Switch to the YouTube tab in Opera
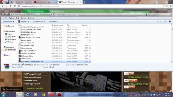Viewport: 173px width, 97px height. (x=45, y=2)
